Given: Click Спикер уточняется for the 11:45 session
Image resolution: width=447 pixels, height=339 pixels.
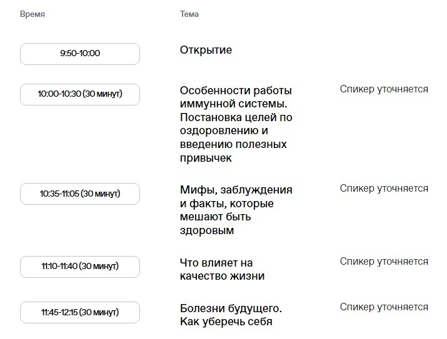Looking at the screenshot, I should click(x=384, y=307).
